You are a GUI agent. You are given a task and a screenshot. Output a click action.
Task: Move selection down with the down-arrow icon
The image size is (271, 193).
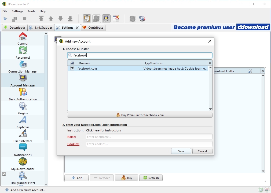60,18
